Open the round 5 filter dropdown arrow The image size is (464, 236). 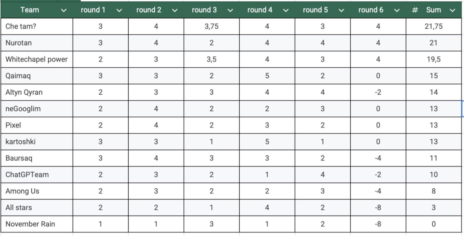tap(341, 10)
